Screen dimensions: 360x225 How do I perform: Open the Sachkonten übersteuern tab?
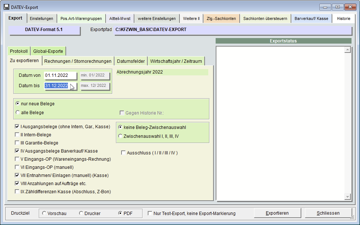click(265, 18)
